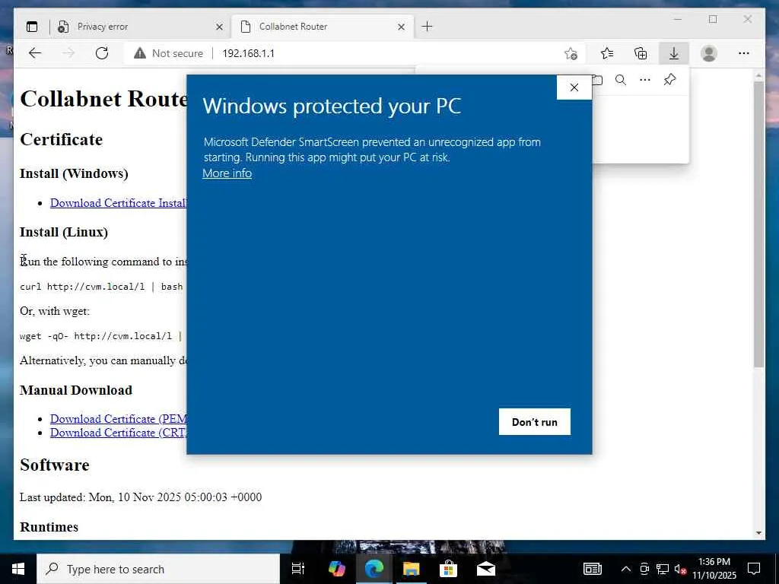Close the Privacy error tab
Screen dimensions: 779x584
[x=219, y=27]
